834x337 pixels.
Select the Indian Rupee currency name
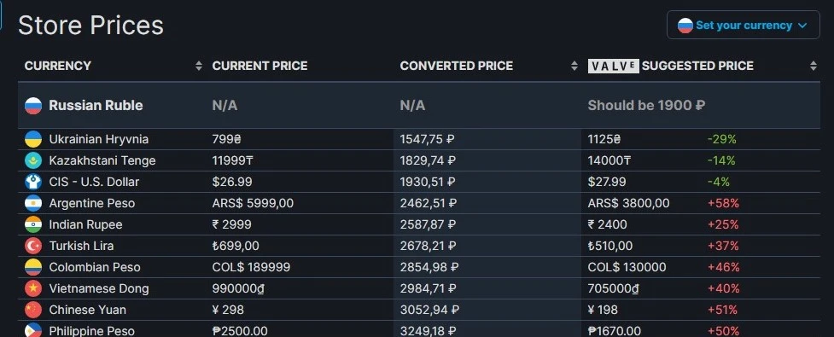pos(85,224)
